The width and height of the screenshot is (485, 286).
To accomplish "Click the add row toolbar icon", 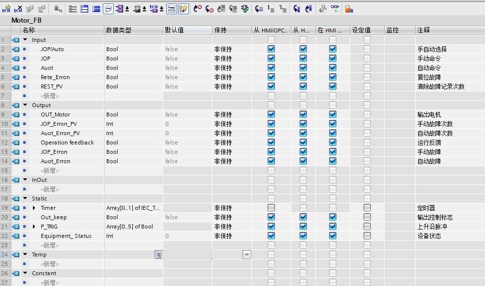I will point(42,9).
